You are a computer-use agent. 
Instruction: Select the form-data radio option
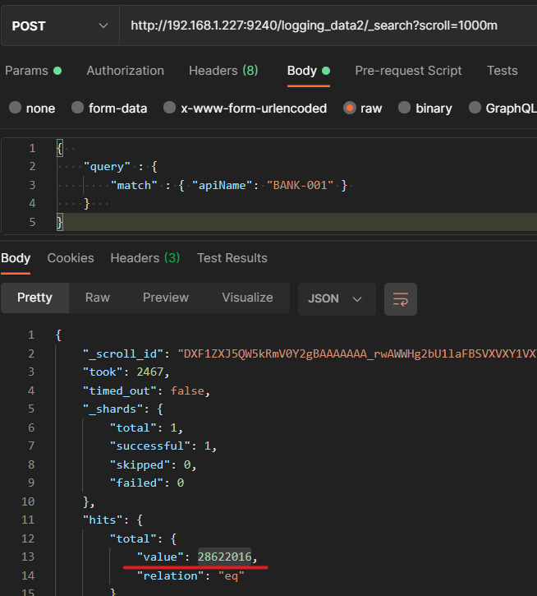coord(78,108)
